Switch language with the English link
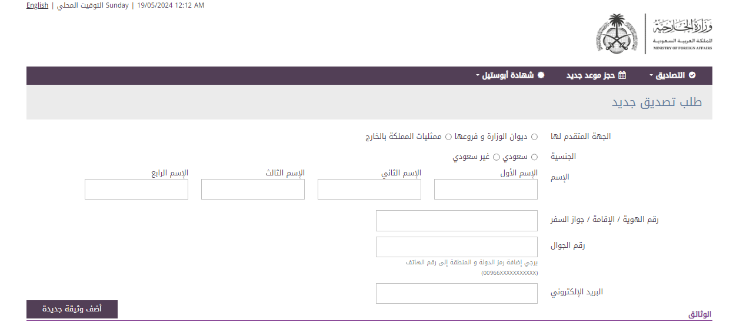 coord(38,5)
